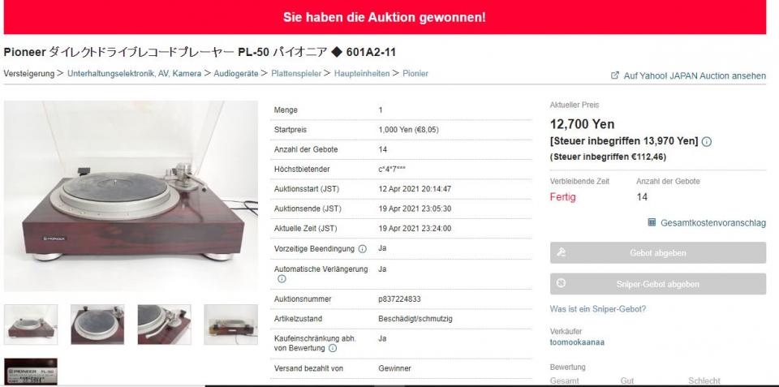Screen dimensions: 779x387
Task: Select the first turntable thumbnail image
Action: pos(31,325)
